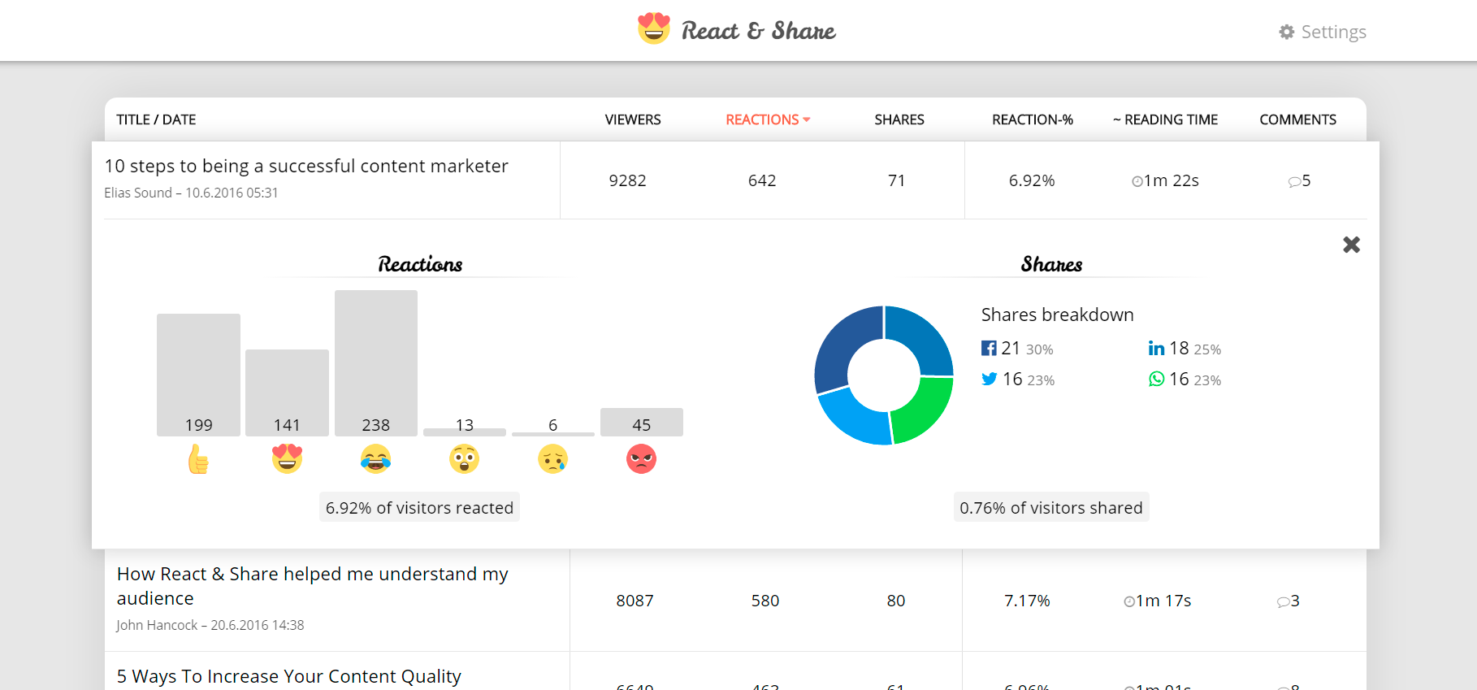The height and width of the screenshot is (690, 1477).
Task: Select the laughing reaction bar showing 238
Action: coord(376,363)
